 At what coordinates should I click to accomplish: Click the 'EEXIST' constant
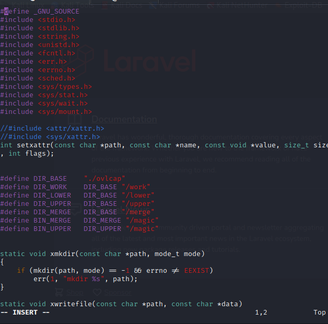(196, 271)
